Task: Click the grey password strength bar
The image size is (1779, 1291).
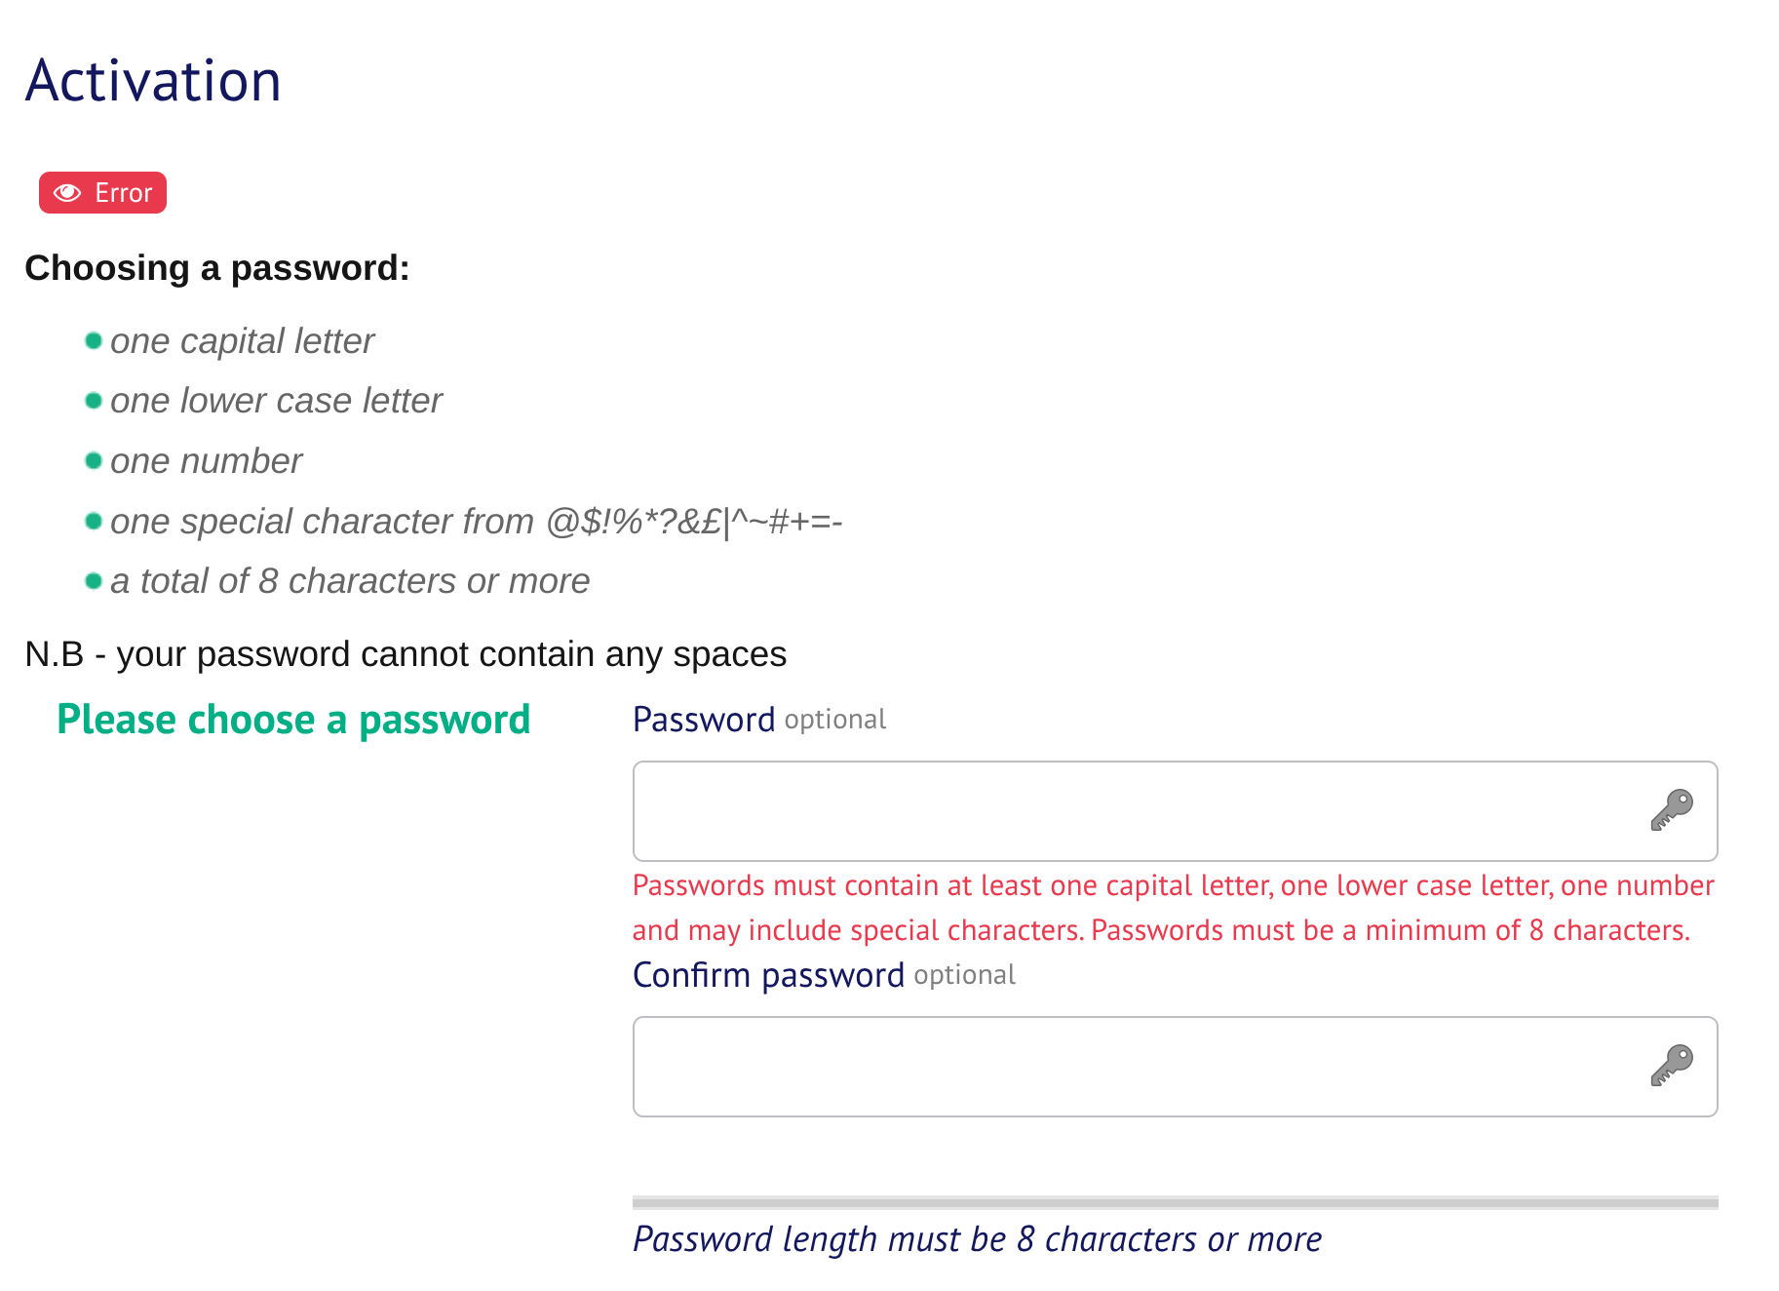Action: pyautogui.click(x=1175, y=1202)
